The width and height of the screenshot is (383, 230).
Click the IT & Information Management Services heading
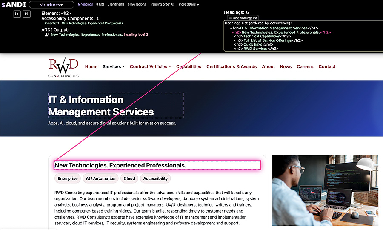click(x=116, y=106)
